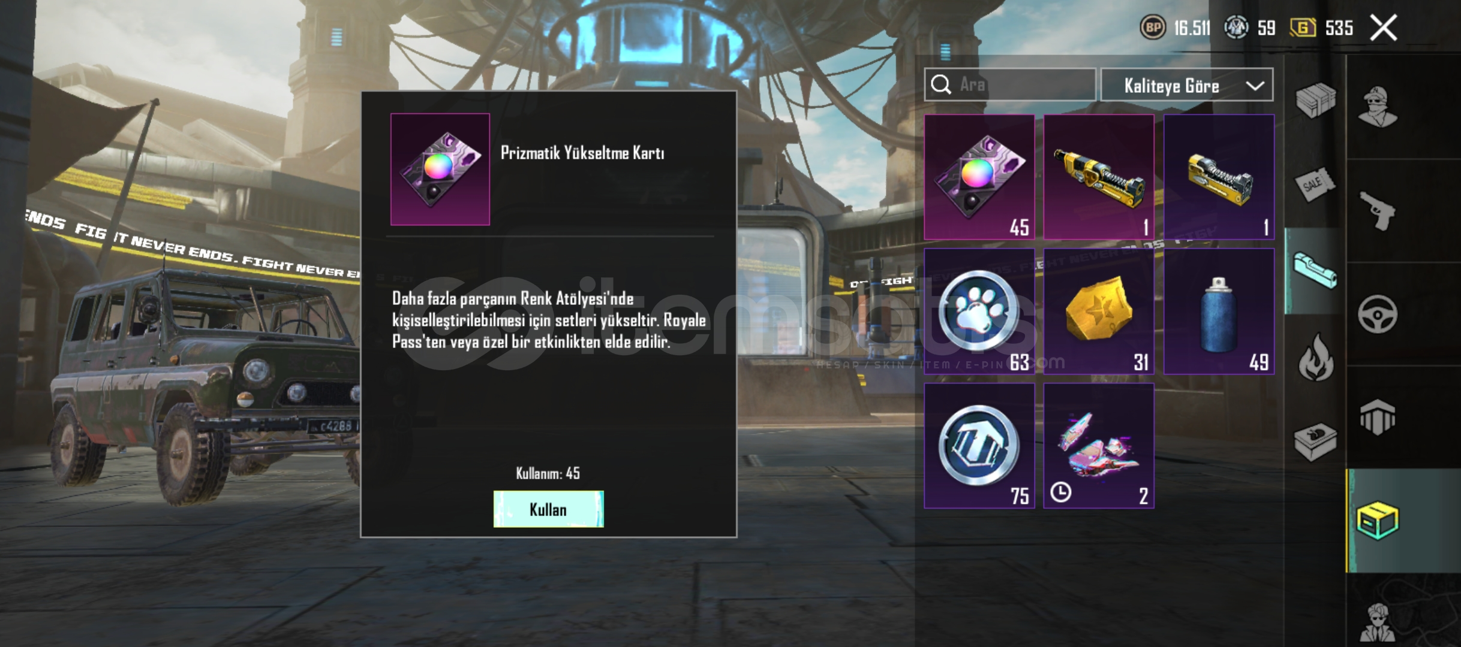
Task: Switch to the crate box tab
Action: click(x=1315, y=101)
